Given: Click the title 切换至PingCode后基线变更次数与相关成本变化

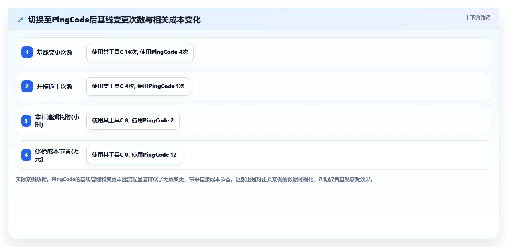Looking at the screenshot, I should tap(114, 20).
